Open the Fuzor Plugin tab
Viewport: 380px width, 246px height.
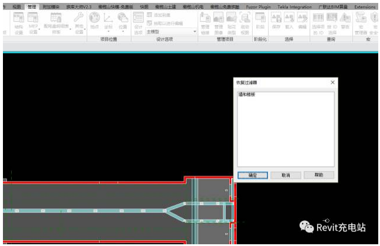click(x=259, y=7)
